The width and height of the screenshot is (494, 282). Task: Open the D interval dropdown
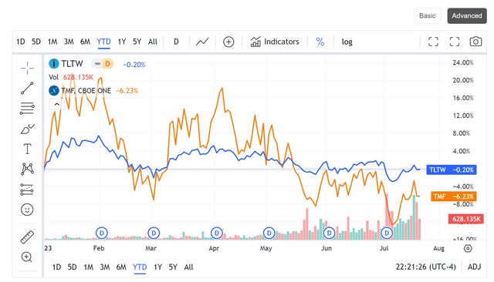coord(176,42)
